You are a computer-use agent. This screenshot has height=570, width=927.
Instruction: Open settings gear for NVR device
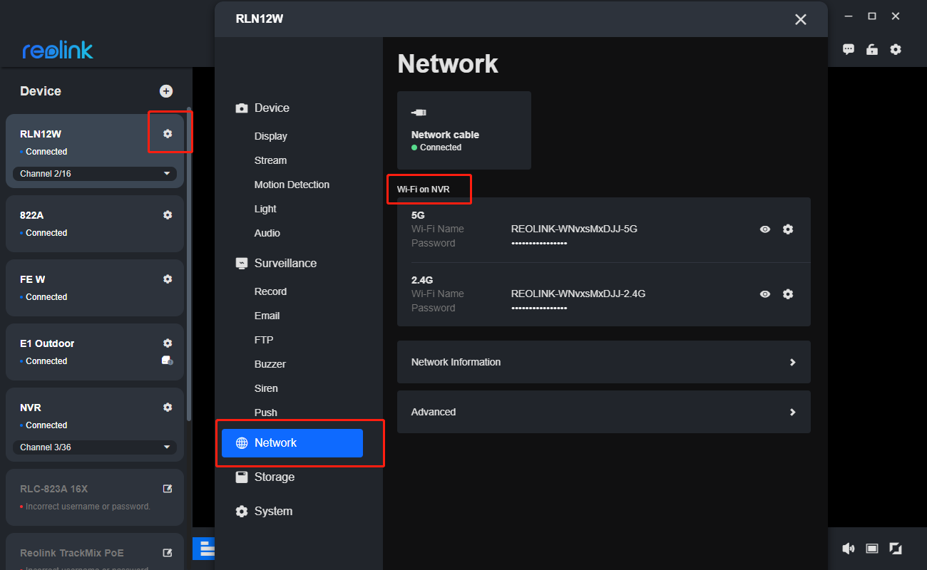click(x=168, y=408)
